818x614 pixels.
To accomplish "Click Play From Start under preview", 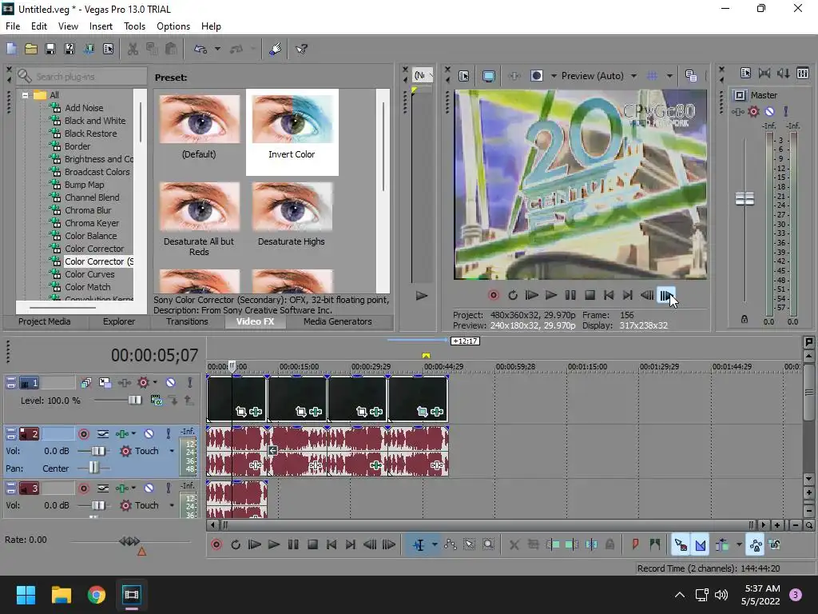I will coord(531,295).
